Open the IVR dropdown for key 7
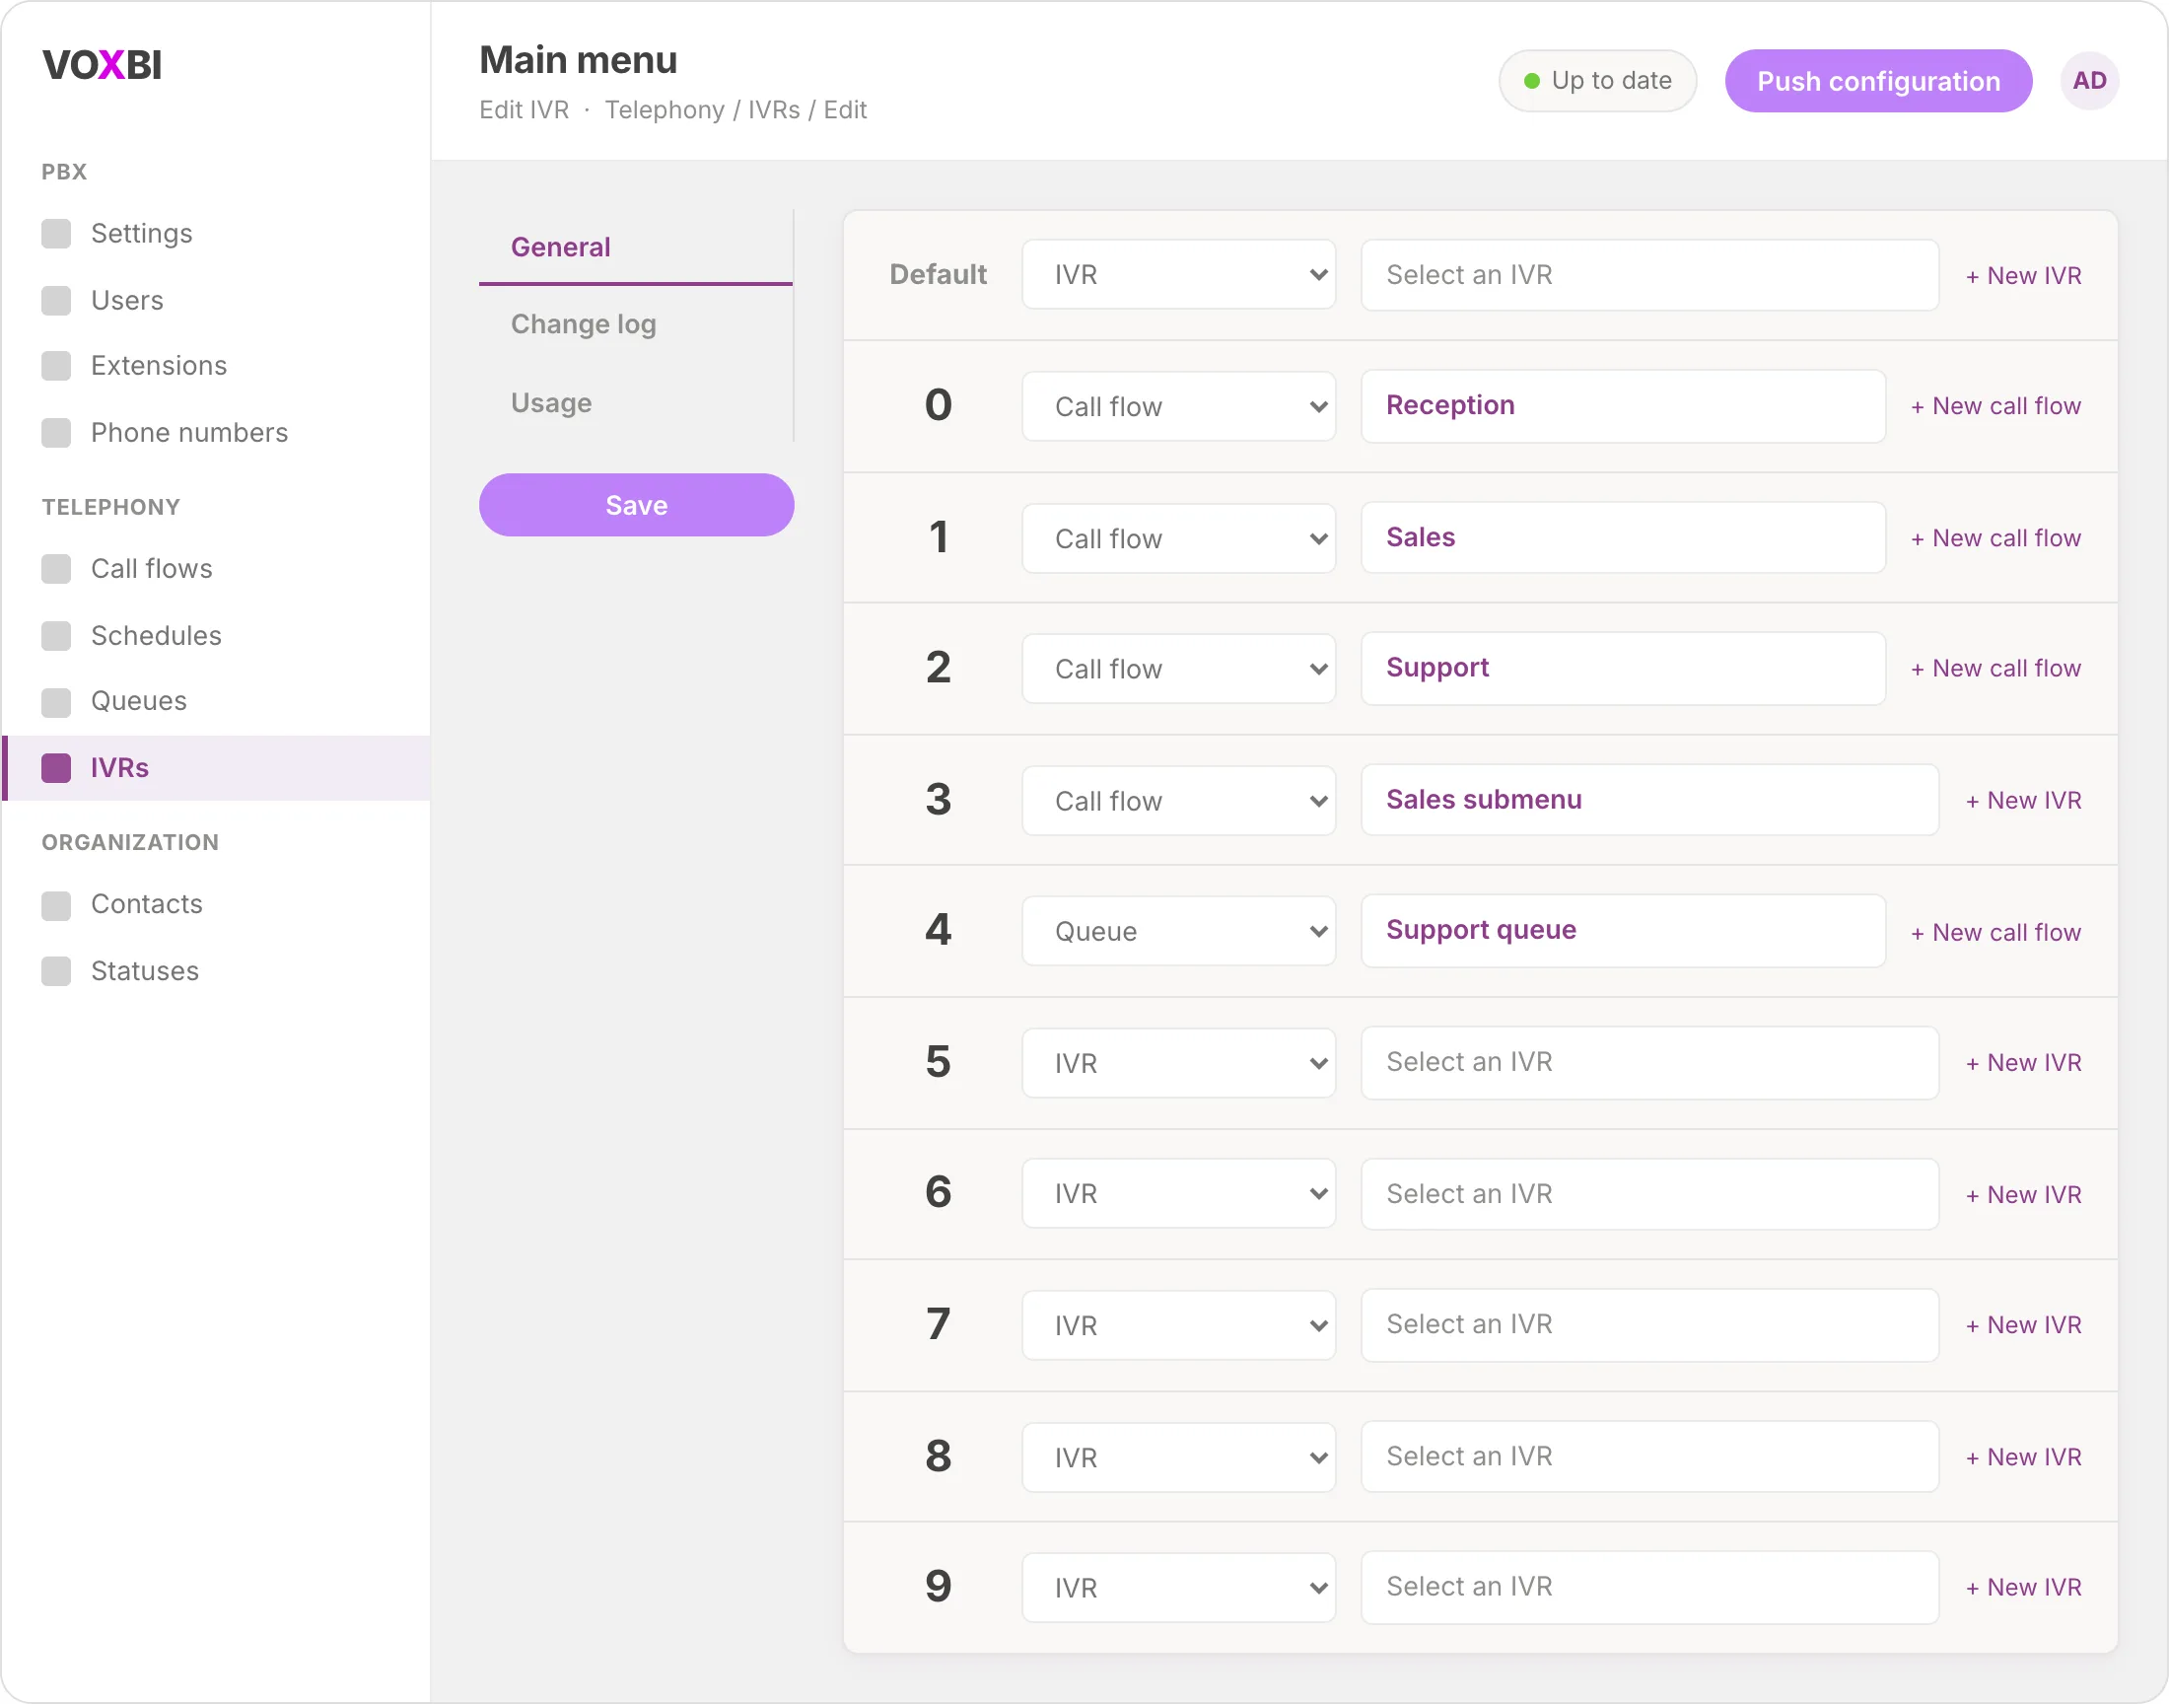The image size is (2169, 1704). (x=1179, y=1326)
